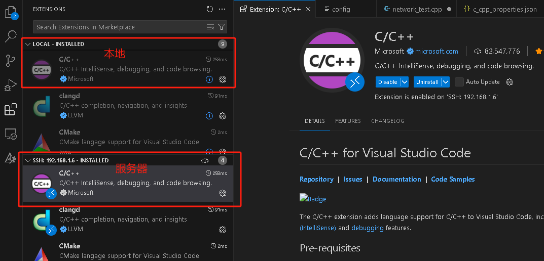Close the Extension: C/C++ tab
544x261 pixels.
click(x=308, y=9)
